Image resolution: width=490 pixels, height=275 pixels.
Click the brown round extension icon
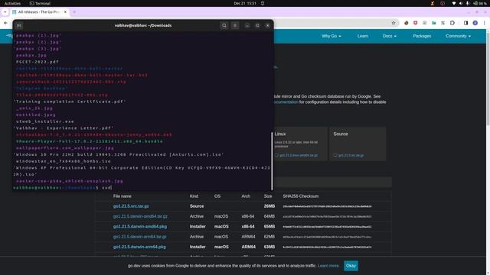406,23
